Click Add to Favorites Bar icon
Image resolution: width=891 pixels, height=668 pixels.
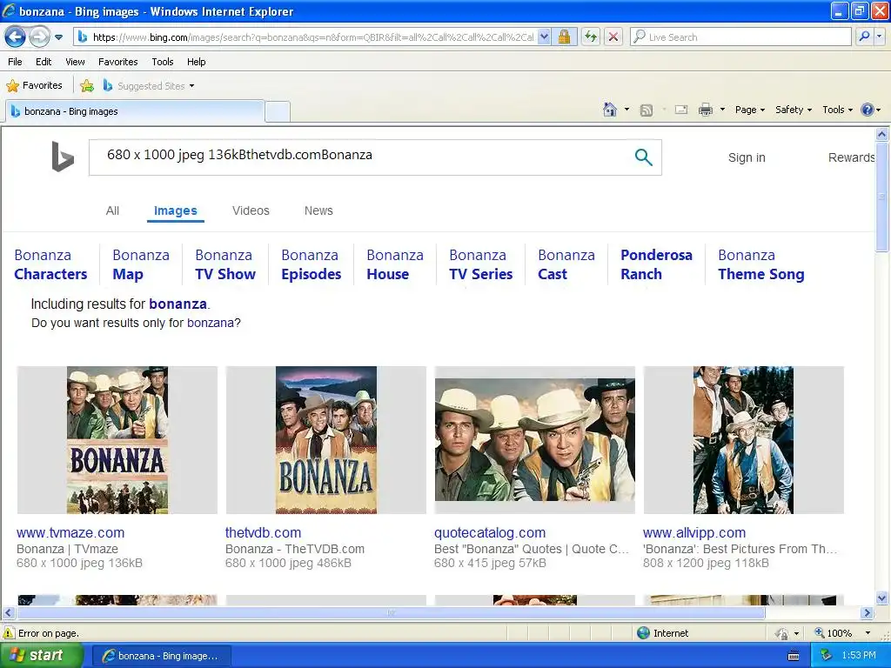pos(87,86)
